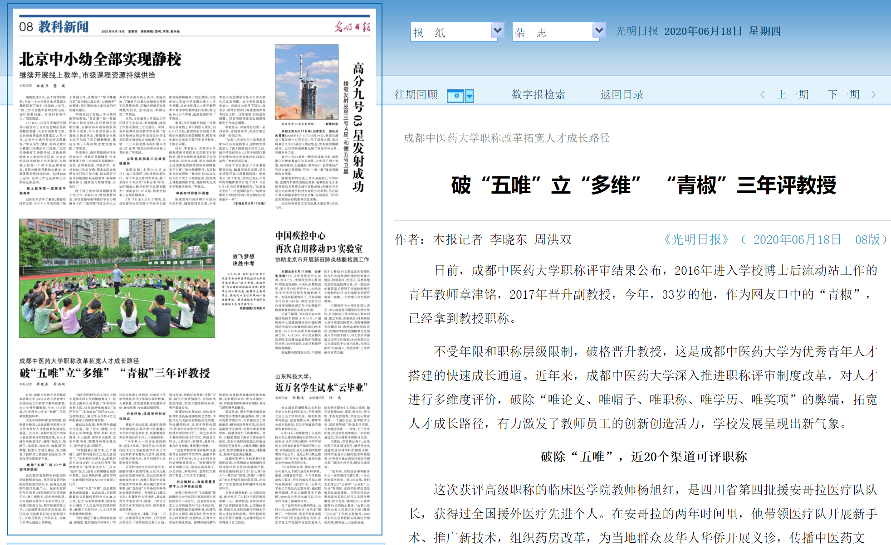Click the main headline "青椒"三年评教授
The width and height of the screenshot is (891, 545).
pyautogui.click(x=752, y=185)
